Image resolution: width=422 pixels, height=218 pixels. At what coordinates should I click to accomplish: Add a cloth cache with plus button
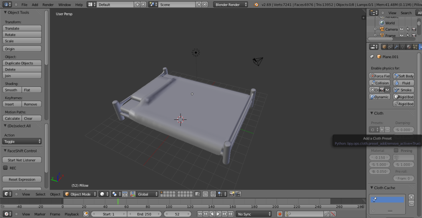pyautogui.click(x=411, y=197)
